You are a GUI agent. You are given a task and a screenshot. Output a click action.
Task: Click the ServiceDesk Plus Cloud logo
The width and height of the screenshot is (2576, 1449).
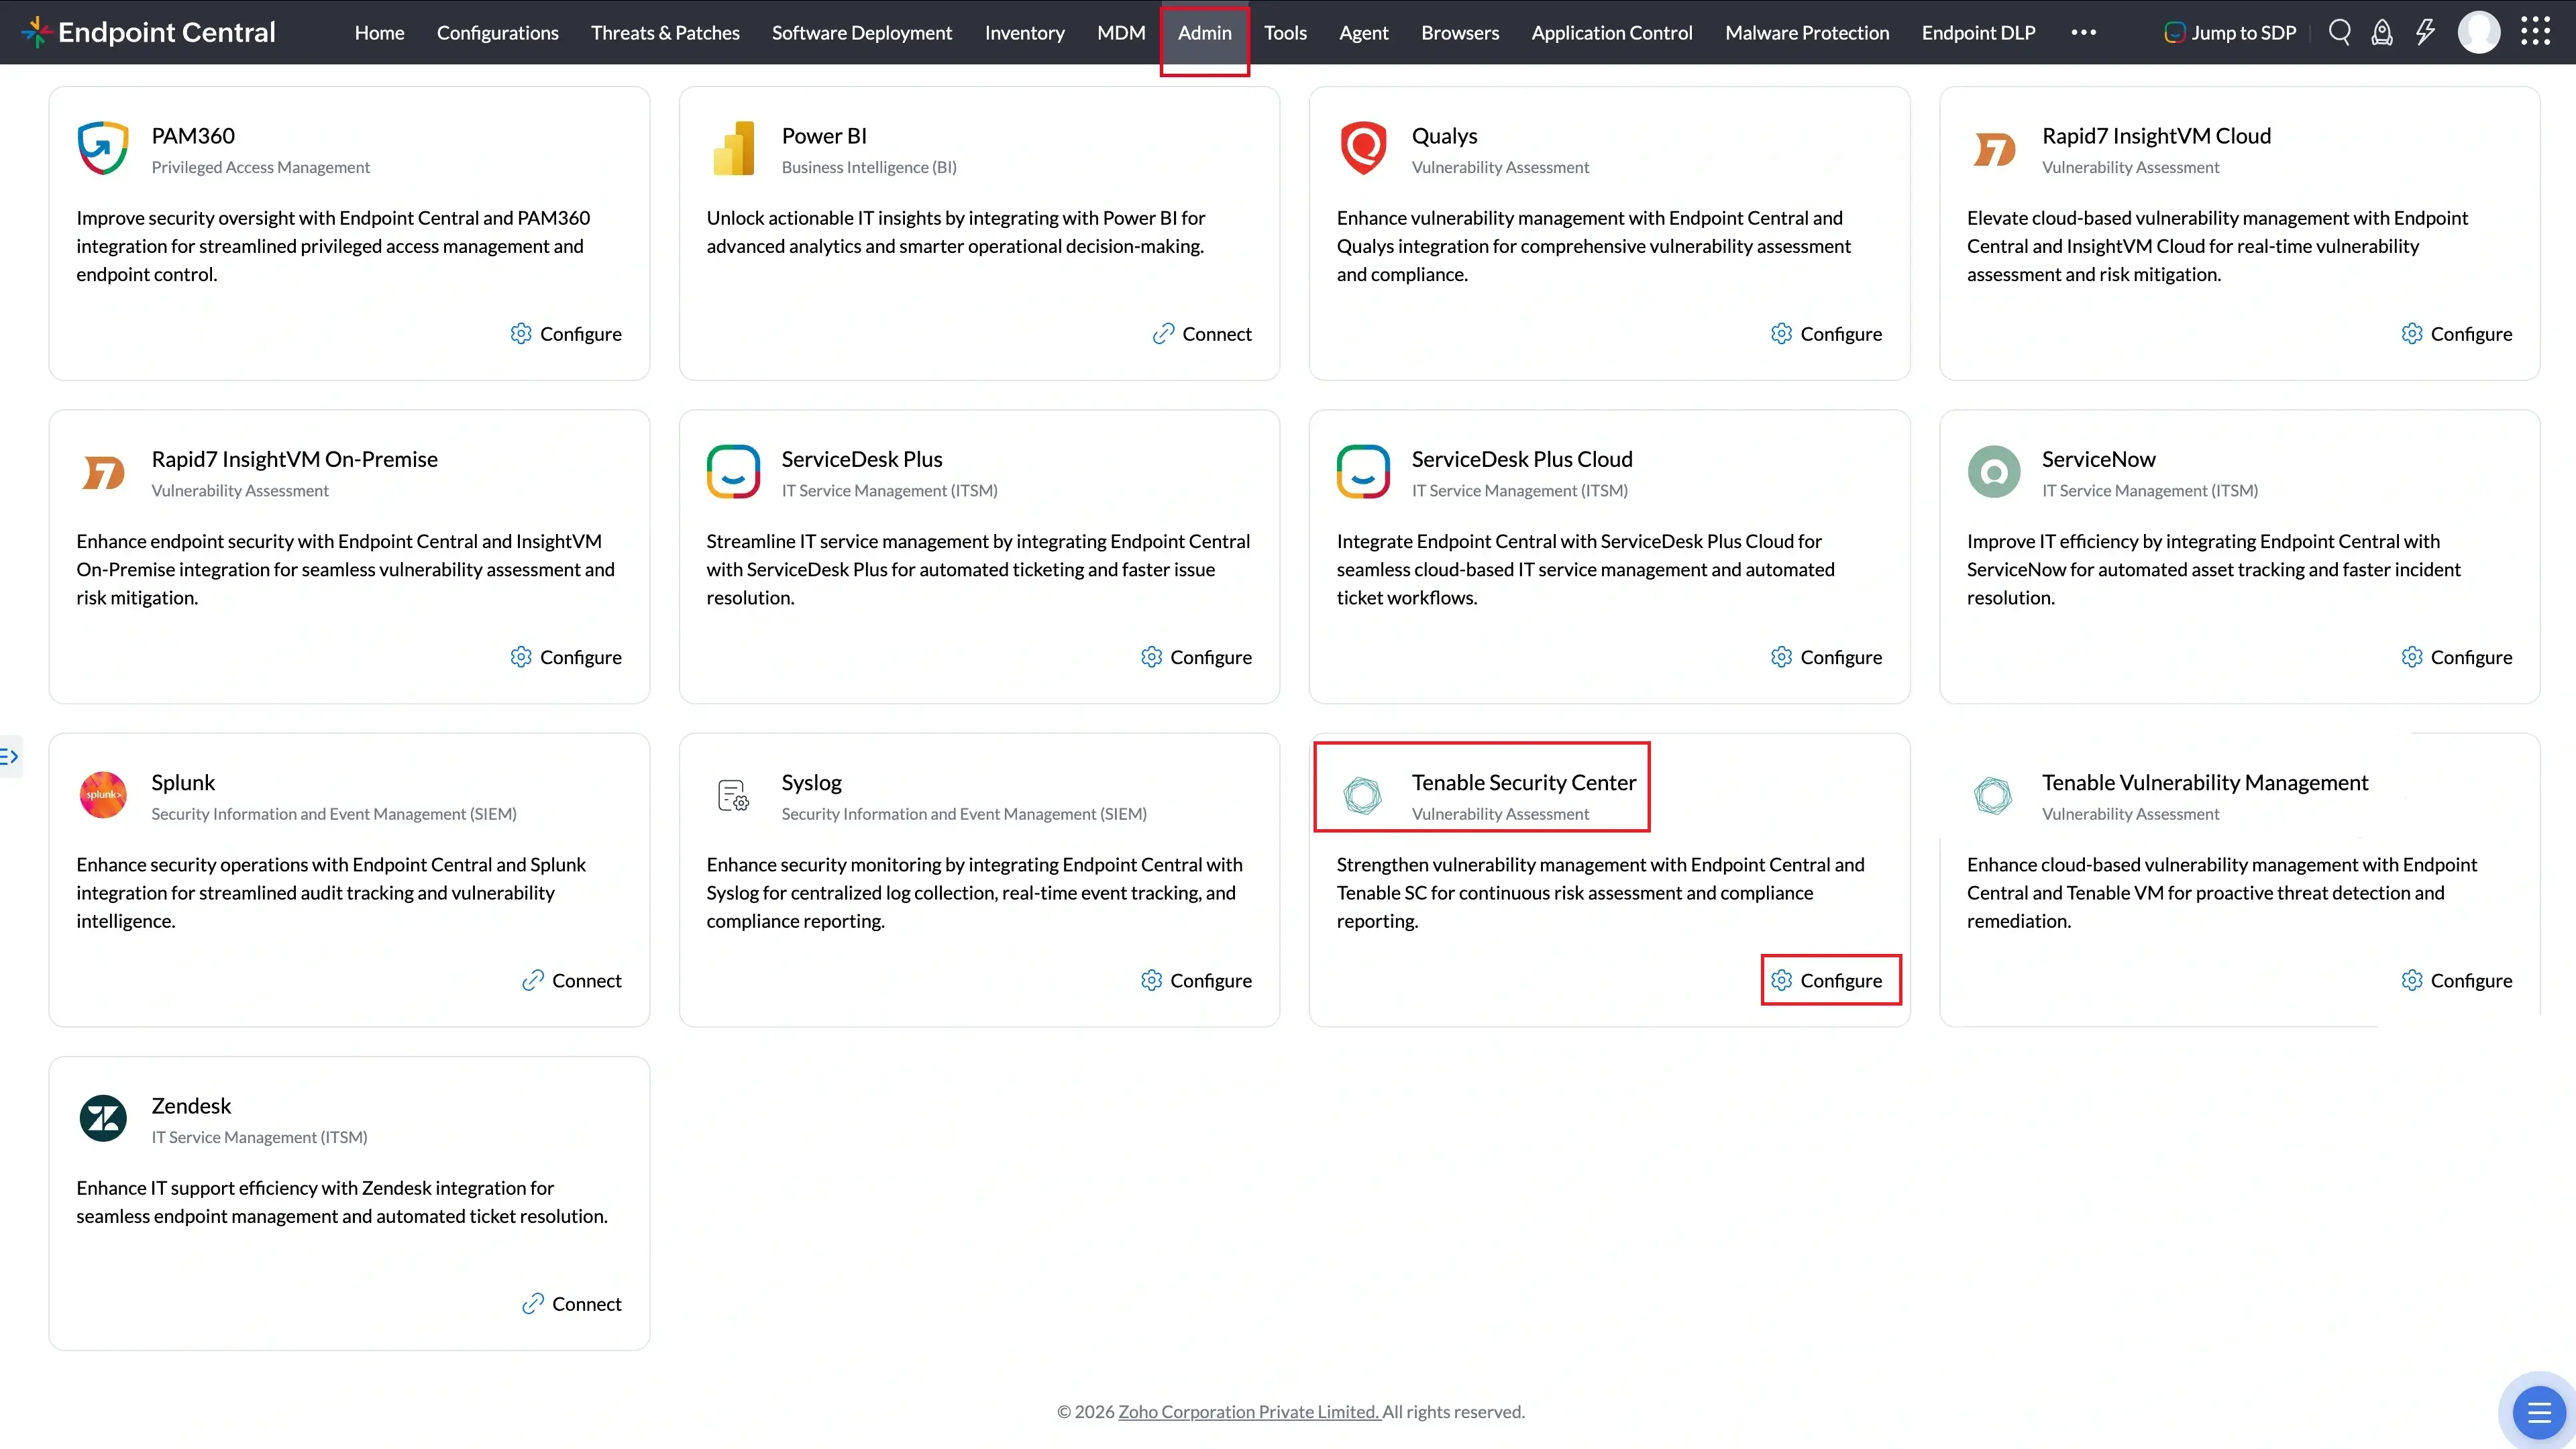pos(1364,472)
